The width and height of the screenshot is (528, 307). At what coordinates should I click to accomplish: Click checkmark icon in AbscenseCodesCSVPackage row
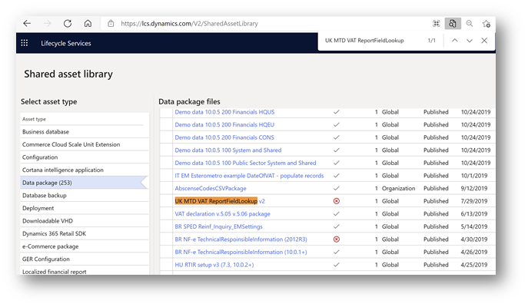pyautogui.click(x=337, y=188)
